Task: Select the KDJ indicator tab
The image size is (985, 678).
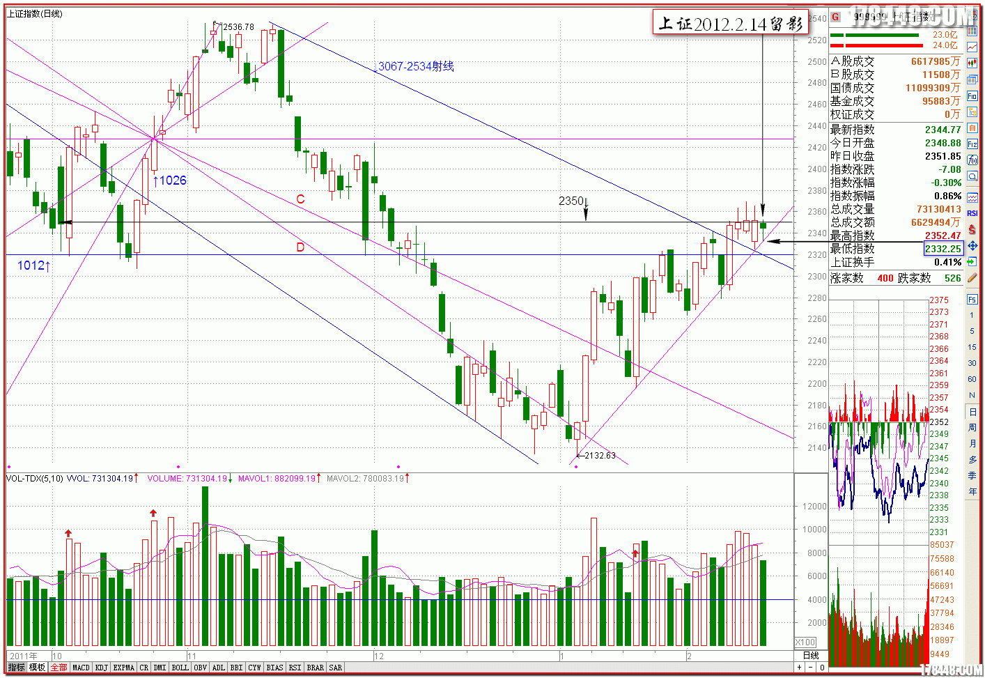Action: pyautogui.click(x=102, y=668)
